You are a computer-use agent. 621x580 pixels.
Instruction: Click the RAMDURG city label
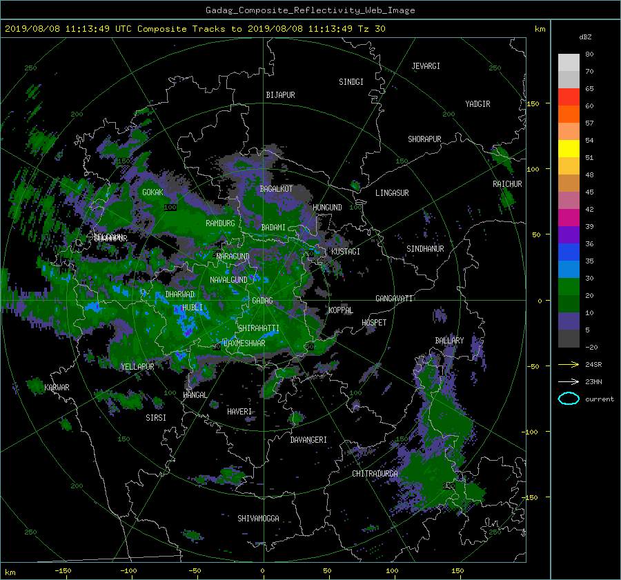220,223
